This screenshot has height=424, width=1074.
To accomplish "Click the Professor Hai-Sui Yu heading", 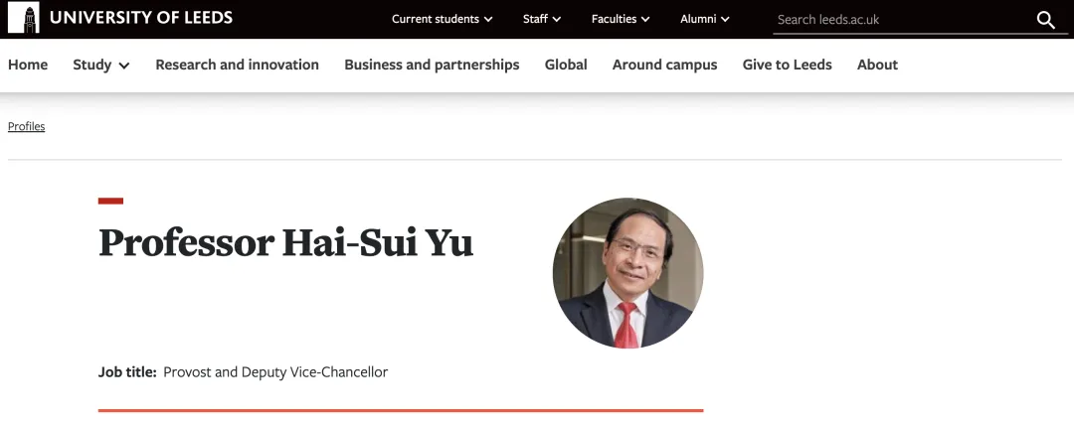I will (x=285, y=243).
